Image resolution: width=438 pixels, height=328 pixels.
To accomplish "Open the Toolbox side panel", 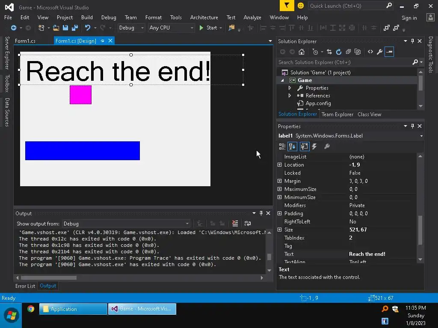I will [7, 83].
